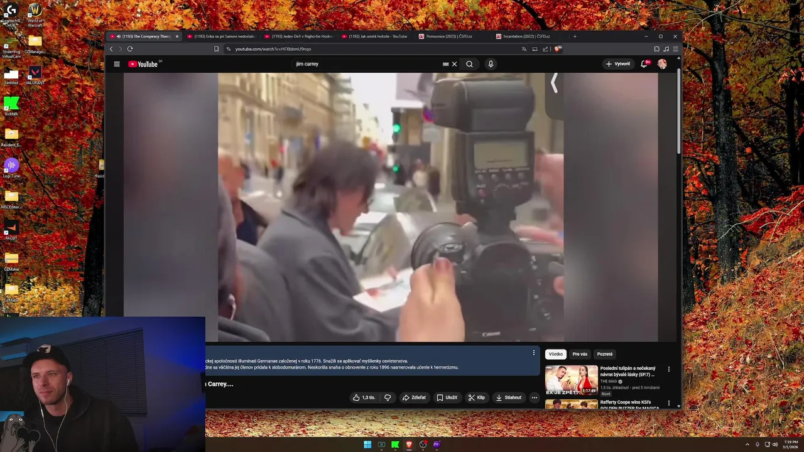Open a new browser tab
The width and height of the screenshot is (804, 452).
tap(575, 36)
